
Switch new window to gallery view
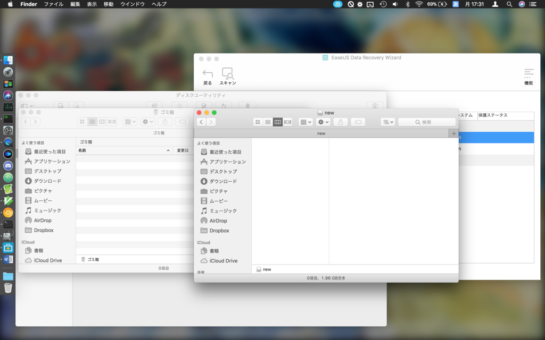click(x=287, y=122)
